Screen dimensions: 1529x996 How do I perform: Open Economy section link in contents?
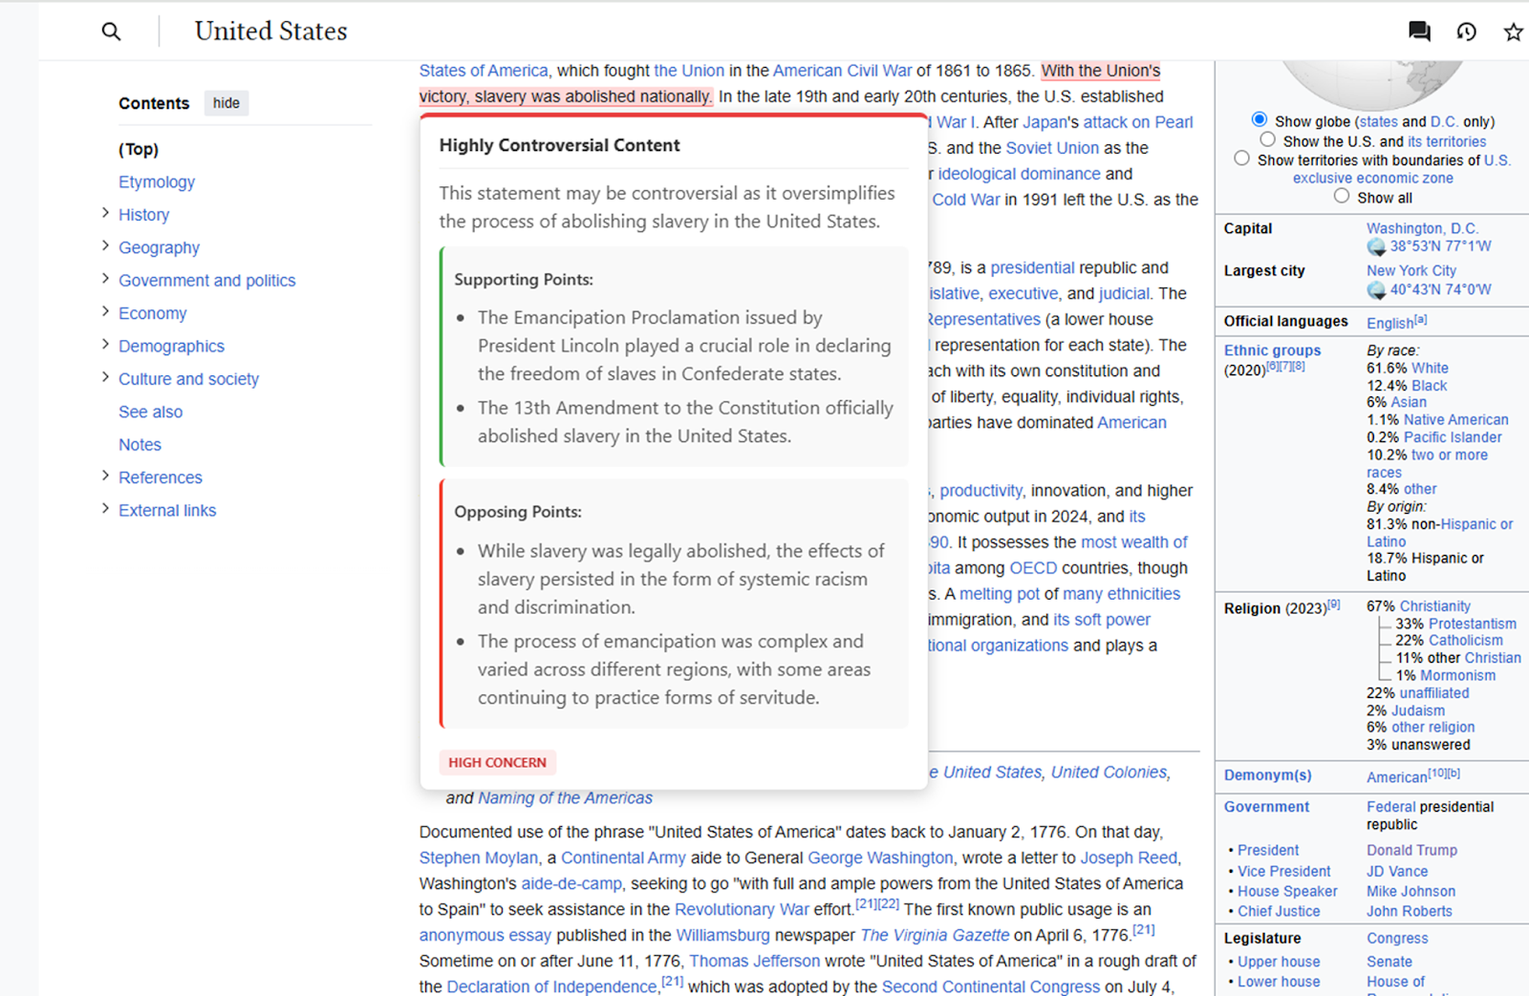click(153, 313)
